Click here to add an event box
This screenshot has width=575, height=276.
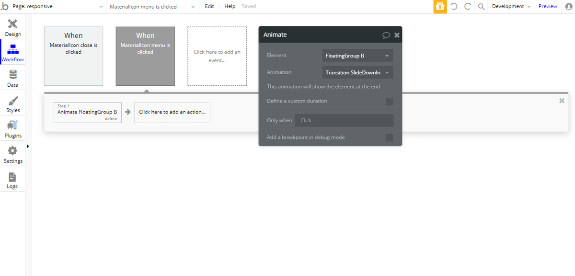click(x=217, y=56)
